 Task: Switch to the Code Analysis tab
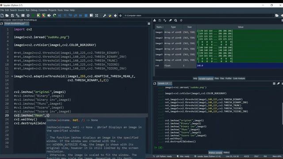pos(239,79)
